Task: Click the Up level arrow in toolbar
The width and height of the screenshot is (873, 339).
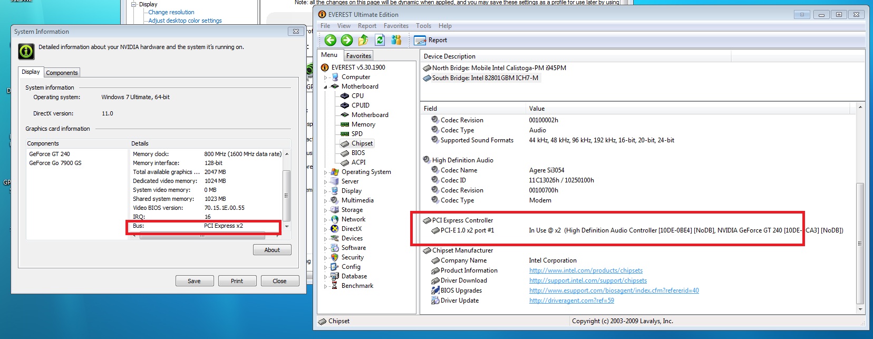Action: coord(363,40)
